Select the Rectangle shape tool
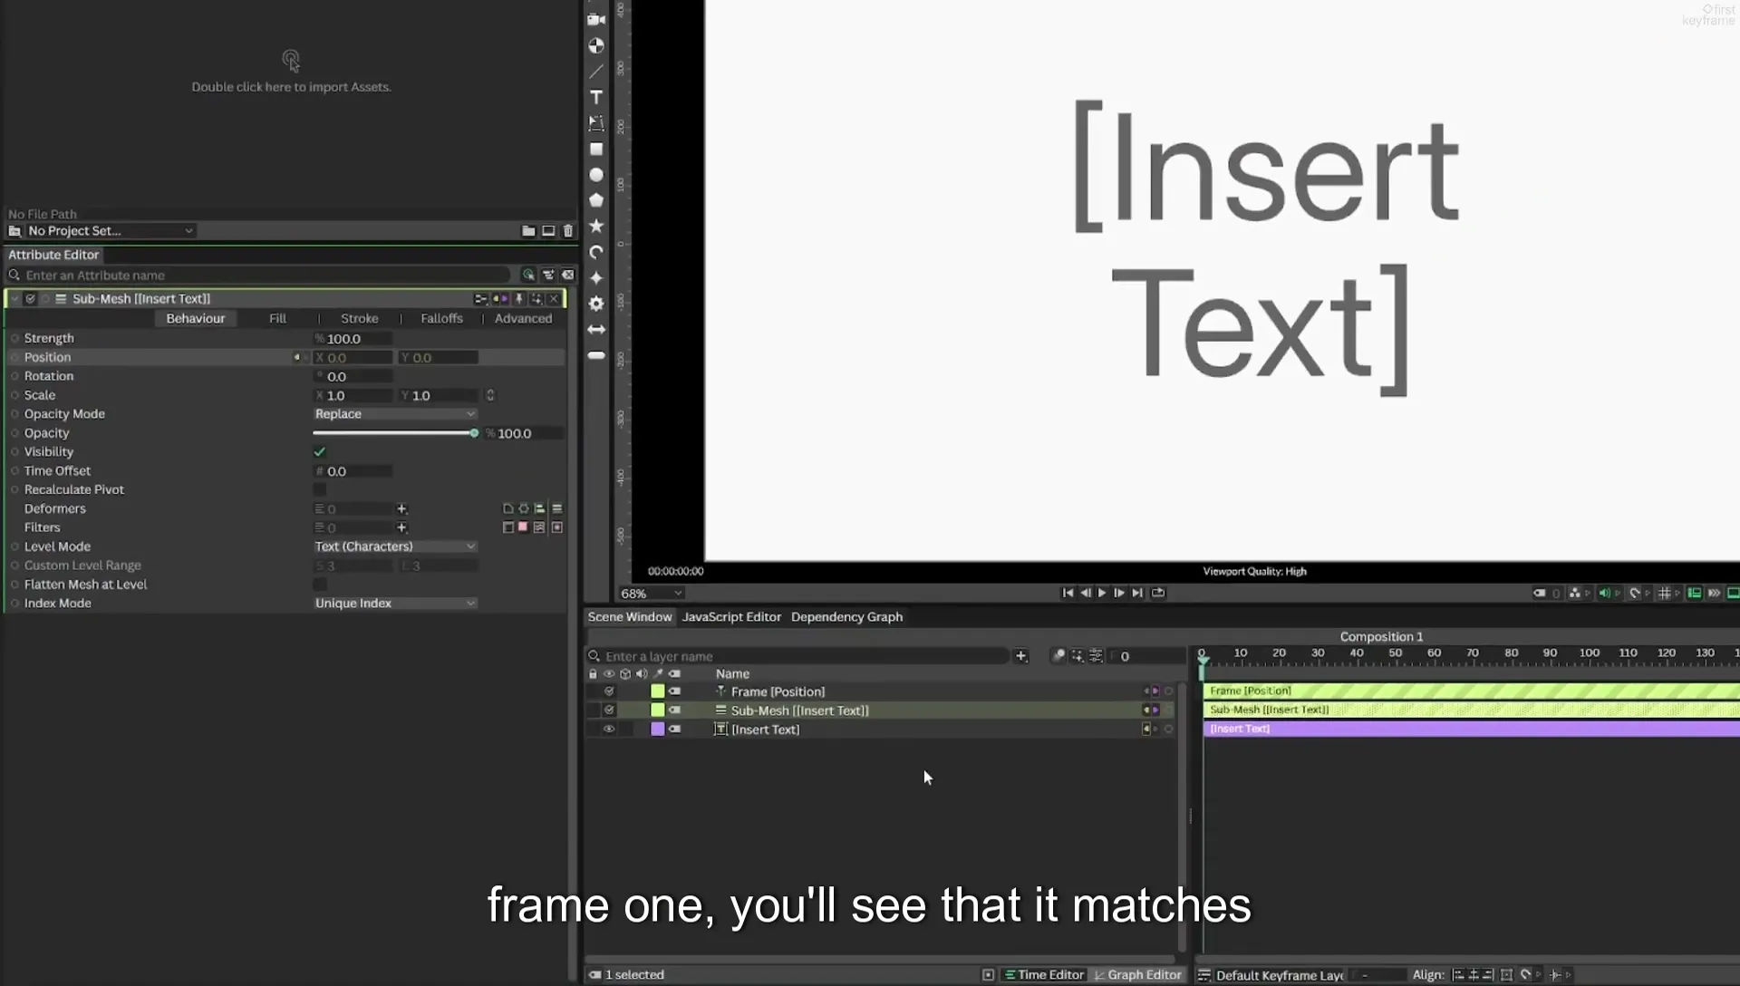The width and height of the screenshot is (1740, 986). point(596,149)
